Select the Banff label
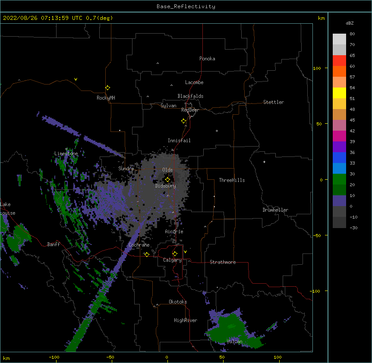The width and height of the screenshot is (372, 363). click(54, 244)
